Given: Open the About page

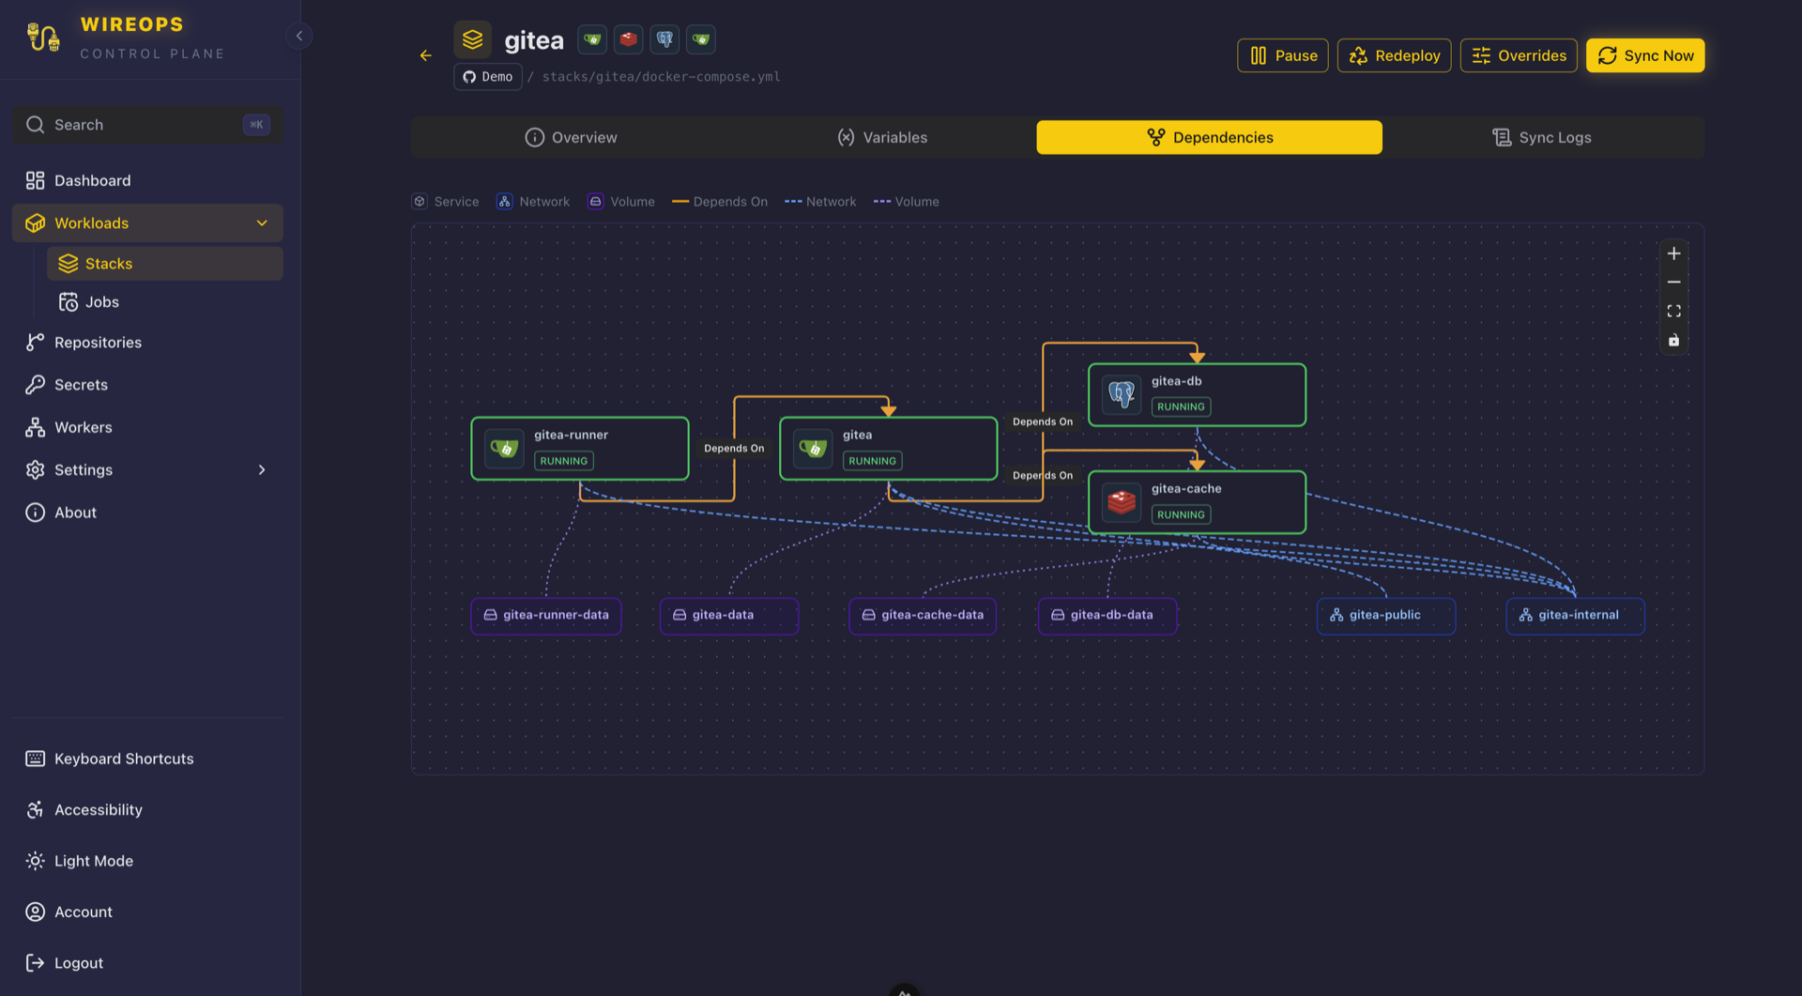Looking at the screenshot, I should point(147,513).
